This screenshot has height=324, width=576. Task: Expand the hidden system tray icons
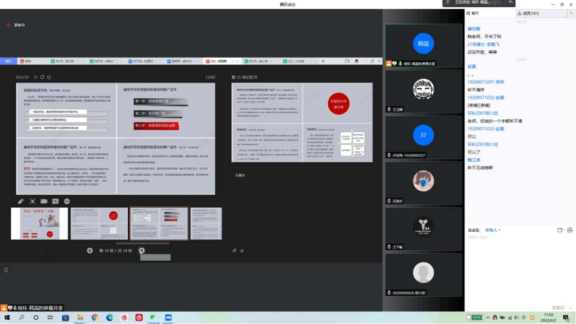coord(487,318)
